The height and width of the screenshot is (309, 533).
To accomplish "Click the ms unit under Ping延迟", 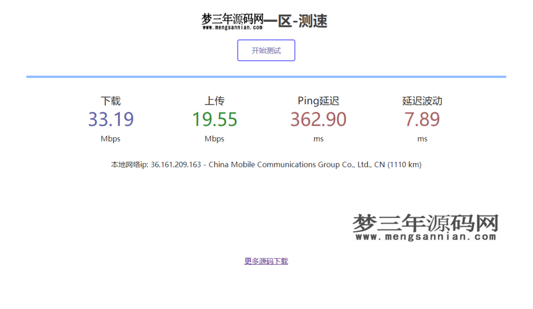I will 318,138.
